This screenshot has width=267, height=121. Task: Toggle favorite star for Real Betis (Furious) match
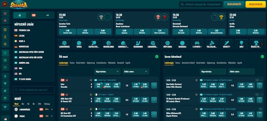197,80
